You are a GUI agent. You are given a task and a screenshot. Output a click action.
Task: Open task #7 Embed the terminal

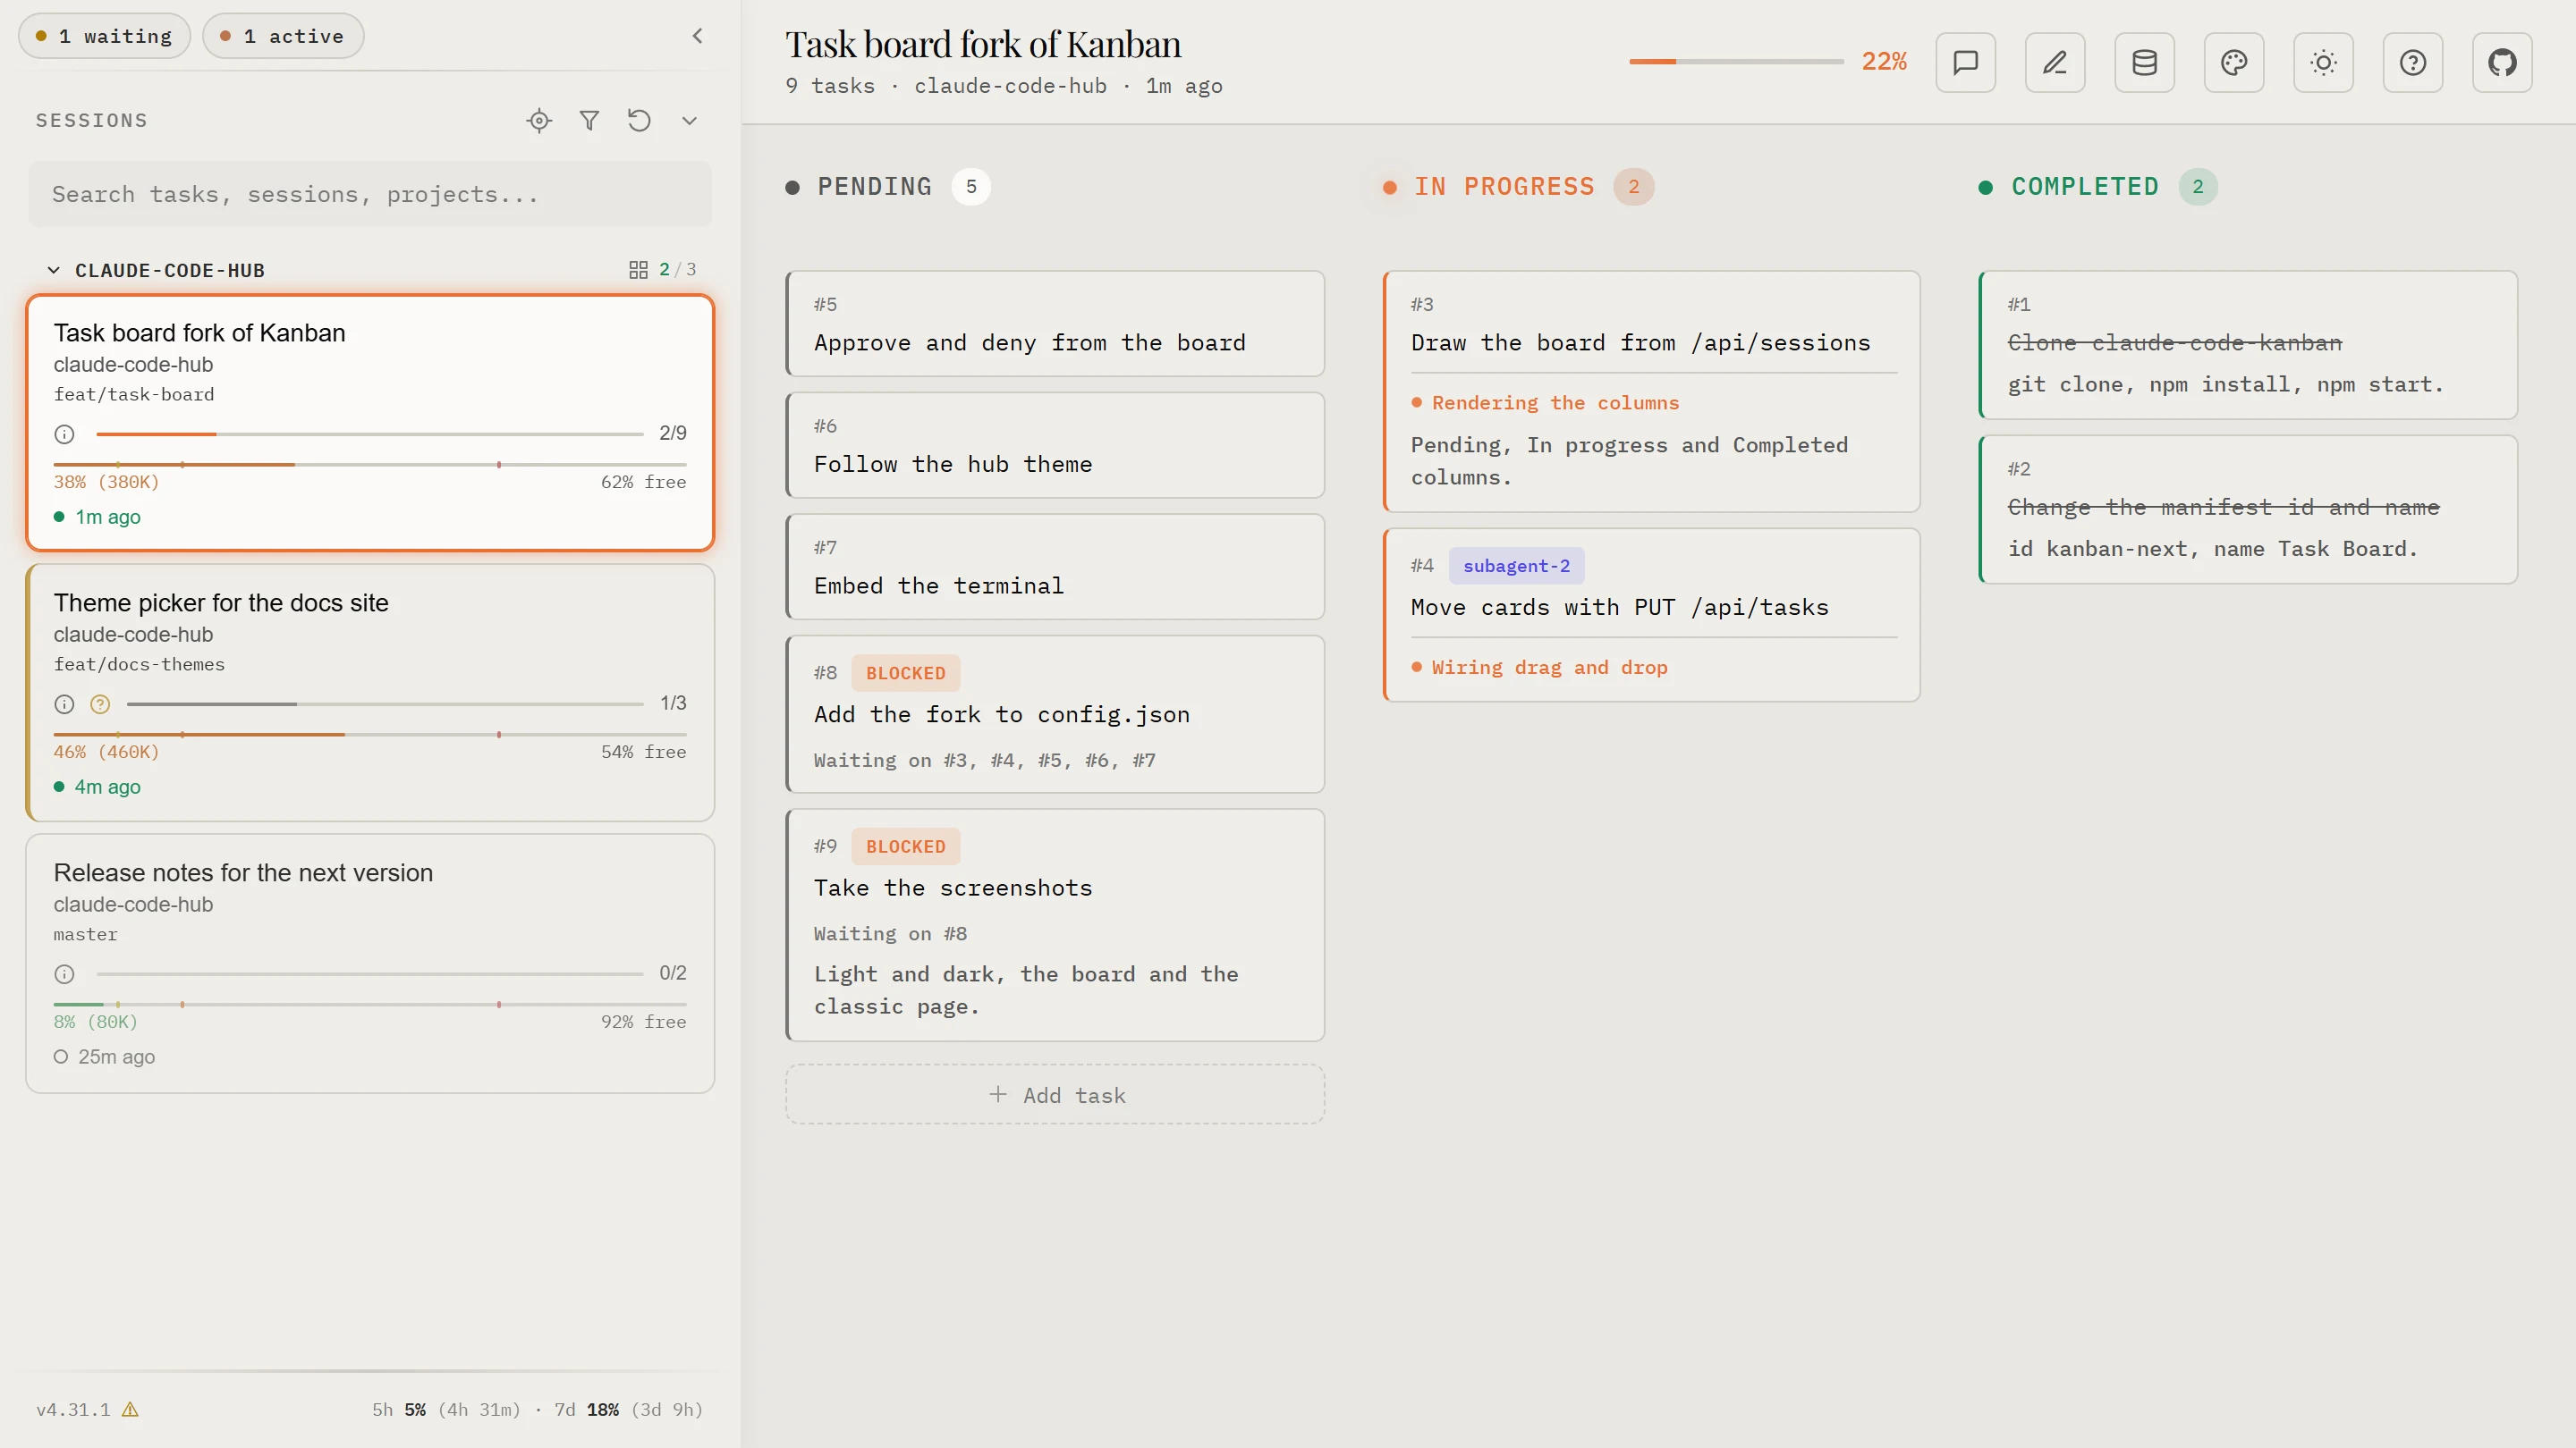point(1055,567)
